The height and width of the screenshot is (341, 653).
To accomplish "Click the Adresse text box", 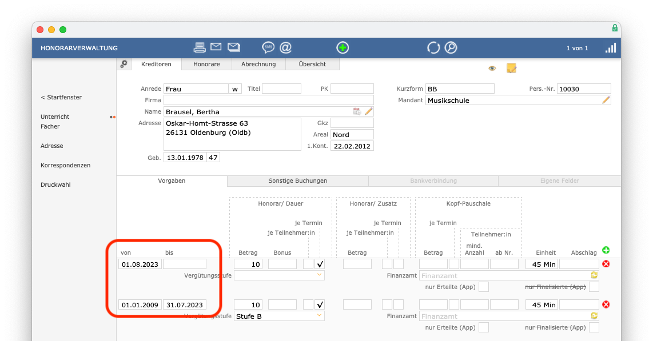I will tap(232, 134).
